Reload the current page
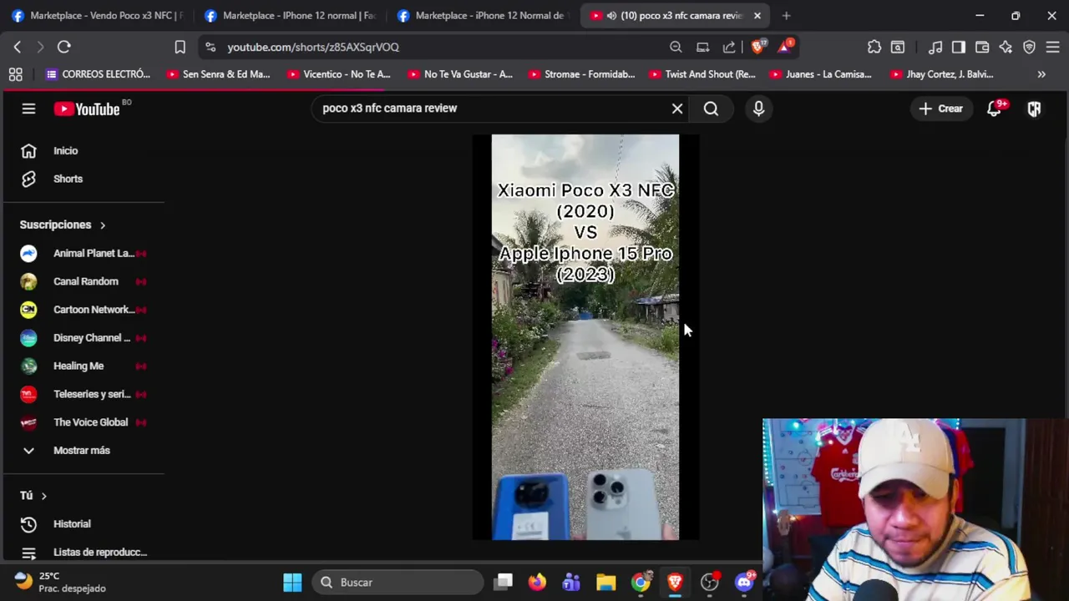This screenshot has width=1069, height=601. (64, 48)
